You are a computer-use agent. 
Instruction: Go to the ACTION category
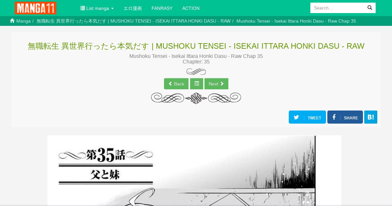191,8
